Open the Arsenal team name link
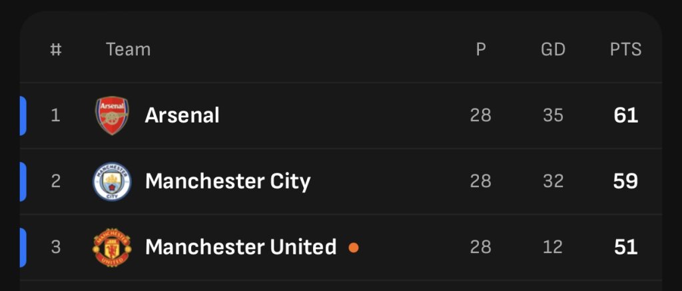682x291 pixels. [182, 115]
